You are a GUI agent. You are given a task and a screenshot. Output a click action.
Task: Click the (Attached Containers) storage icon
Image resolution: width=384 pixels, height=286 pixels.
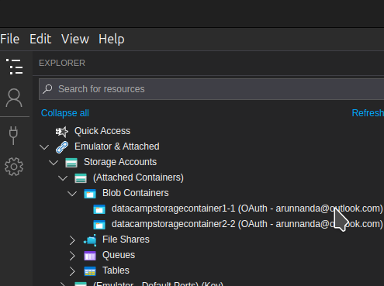tap(81, 178)
